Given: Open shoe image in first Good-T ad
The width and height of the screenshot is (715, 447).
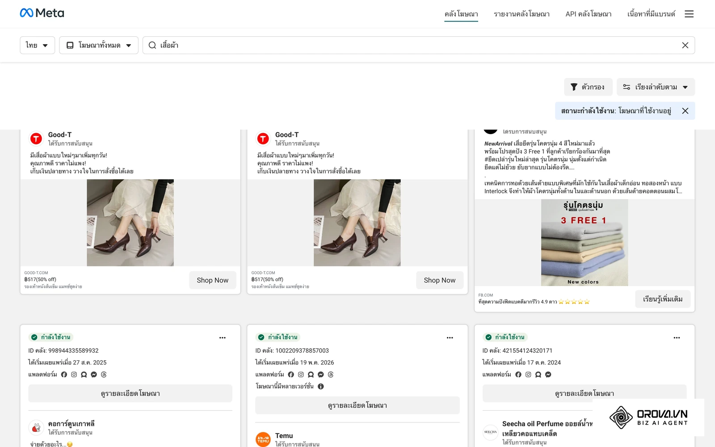Looking at the screenshot, I should click(130, 223).
